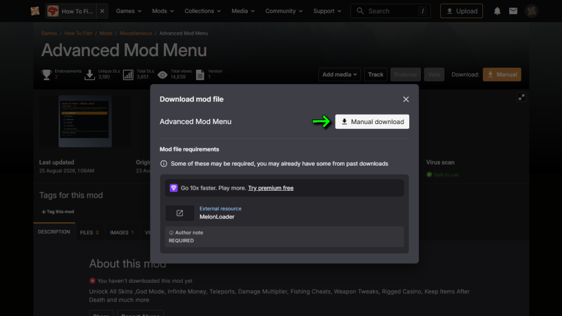Image resolution: width=562 pixels, height=316 pixels.
Task: Click the red not-downloaded status icon
Action: point(92,281)
